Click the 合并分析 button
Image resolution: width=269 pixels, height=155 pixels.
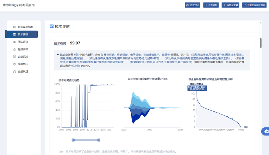[211, 5]
